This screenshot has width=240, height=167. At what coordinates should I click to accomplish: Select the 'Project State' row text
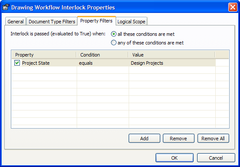coord(36,63)
